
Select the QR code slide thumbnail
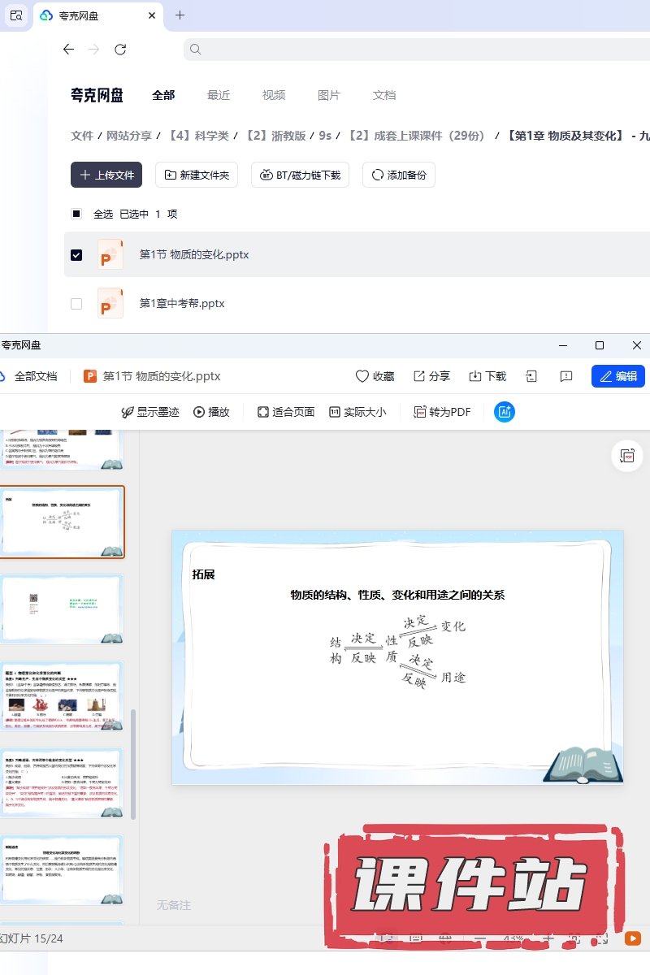tap(62, 608)
